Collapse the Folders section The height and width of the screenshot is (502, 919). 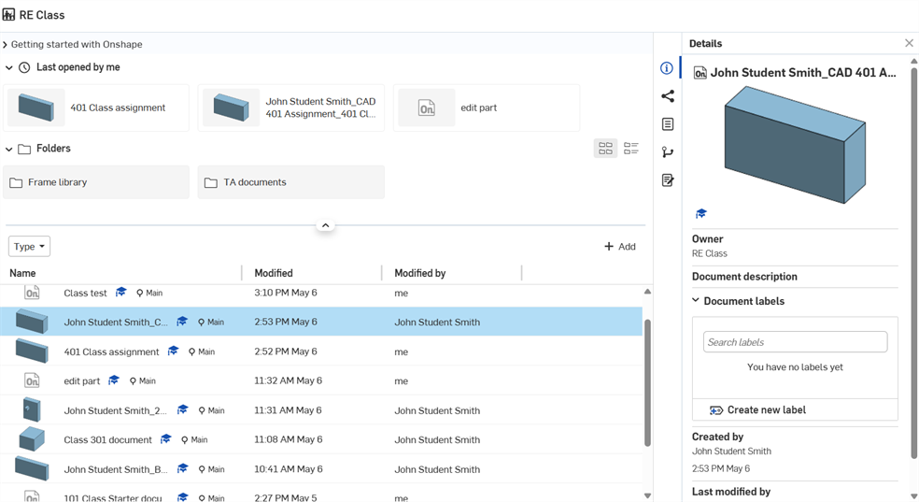pyautogui.click(x=9, y=149)
